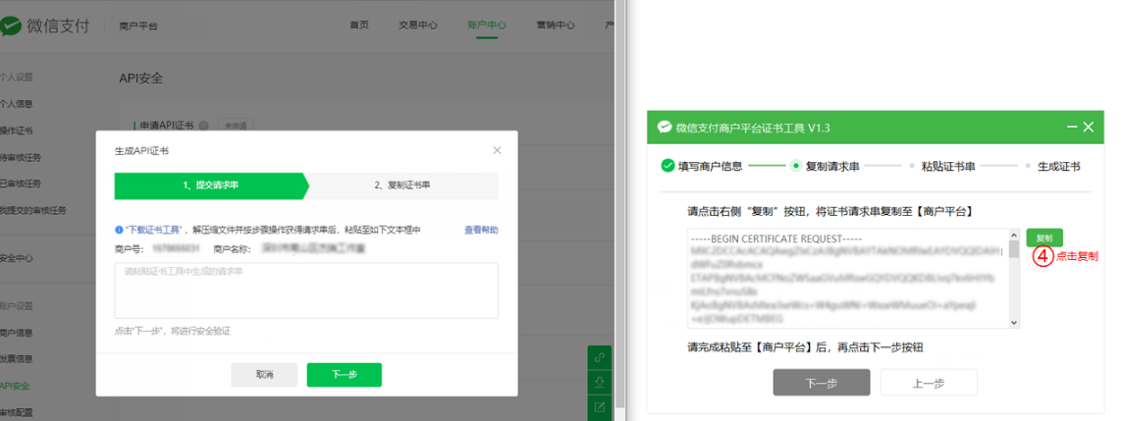Click the request string paste text box
This screenshot has height=421, width=1124.
[306, 290]
